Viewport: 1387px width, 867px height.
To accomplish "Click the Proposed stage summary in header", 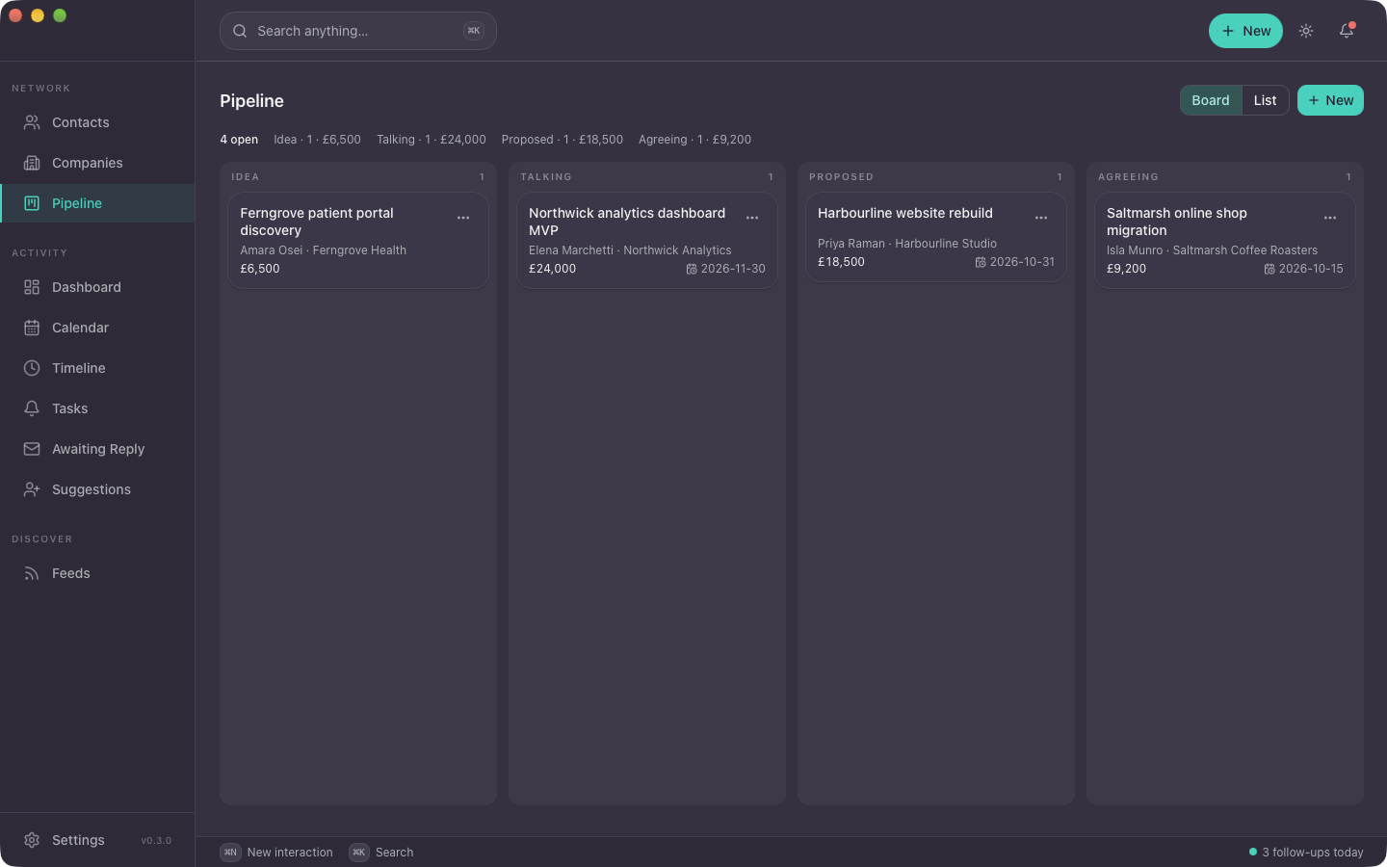I will click(x=563, y=140).
